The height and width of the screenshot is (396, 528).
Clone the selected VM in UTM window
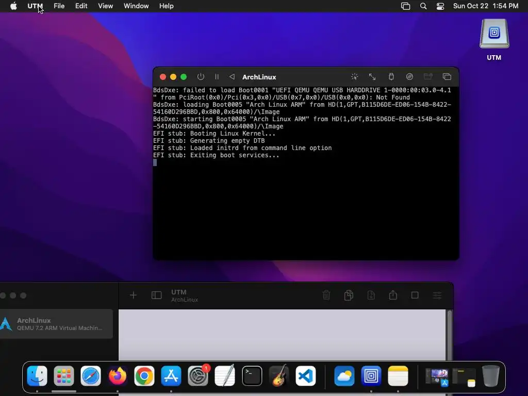(x=349, y=295)
